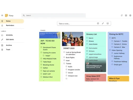Check the Straws item

pos(87,41)
